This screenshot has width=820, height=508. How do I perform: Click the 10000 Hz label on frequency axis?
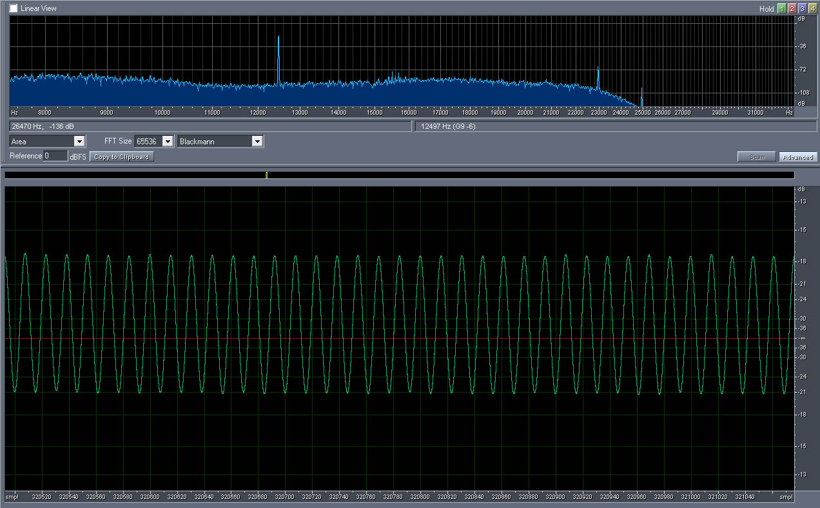pos(162,113)
